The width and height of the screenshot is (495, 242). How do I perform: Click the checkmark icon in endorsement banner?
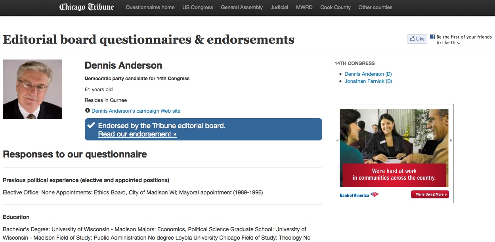click(92, 125)
